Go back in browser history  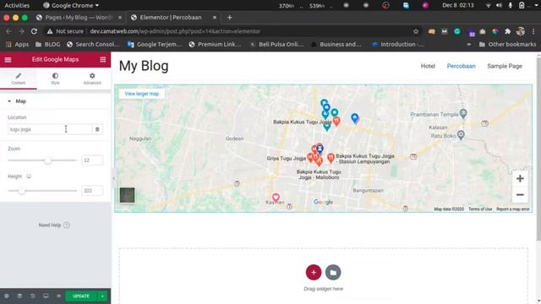coord(8,31)
